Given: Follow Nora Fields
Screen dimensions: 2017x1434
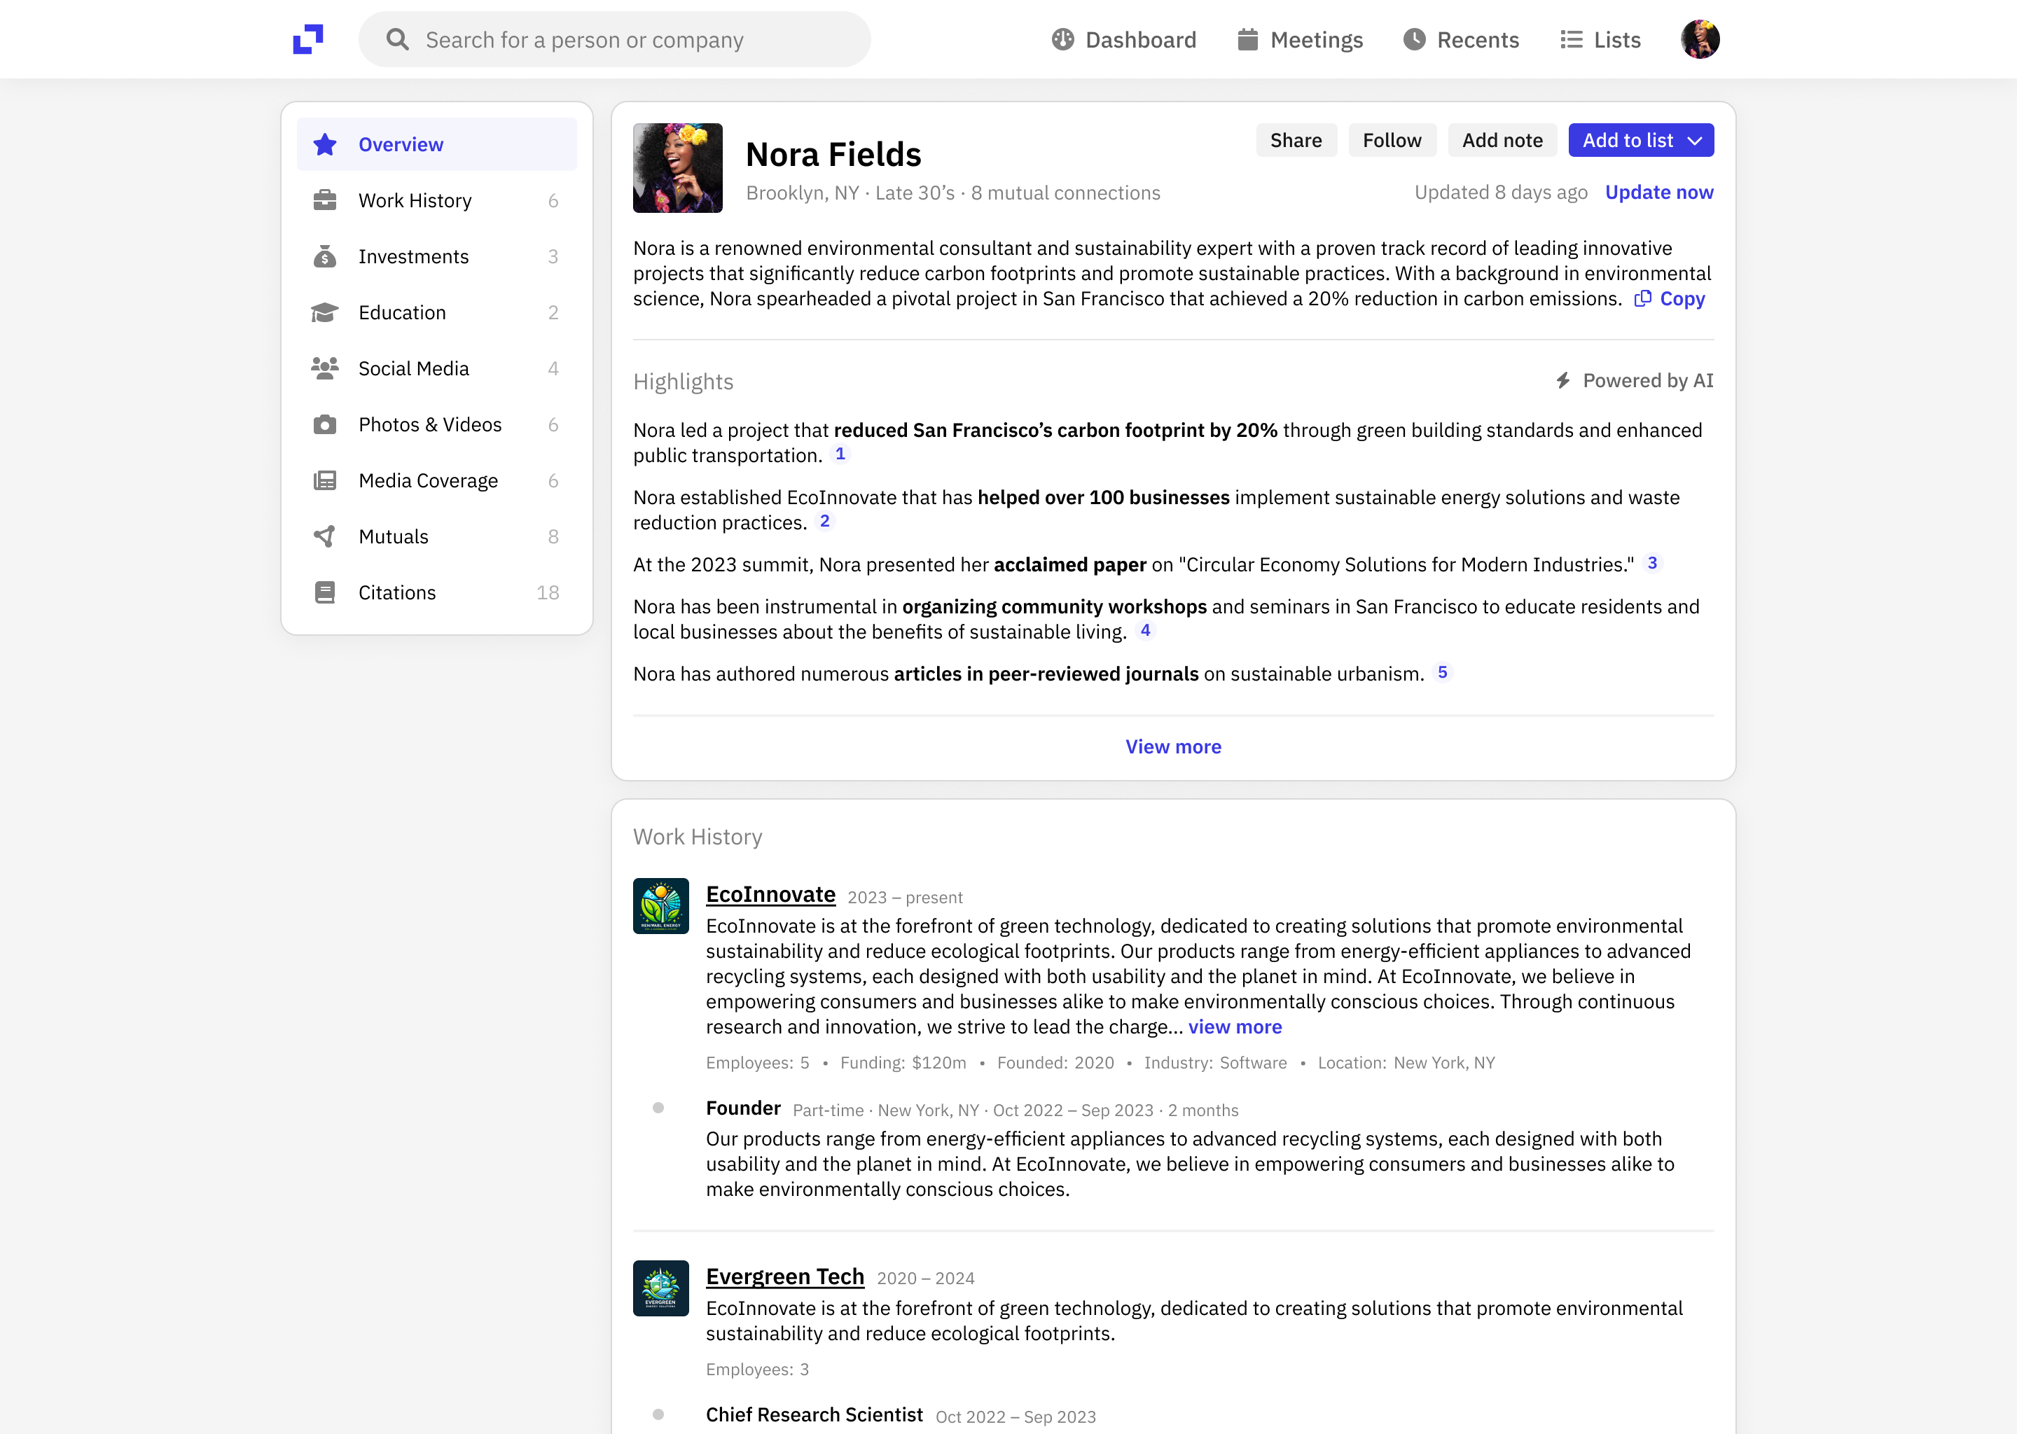Looking at the screenshot, I should 1392,141.
